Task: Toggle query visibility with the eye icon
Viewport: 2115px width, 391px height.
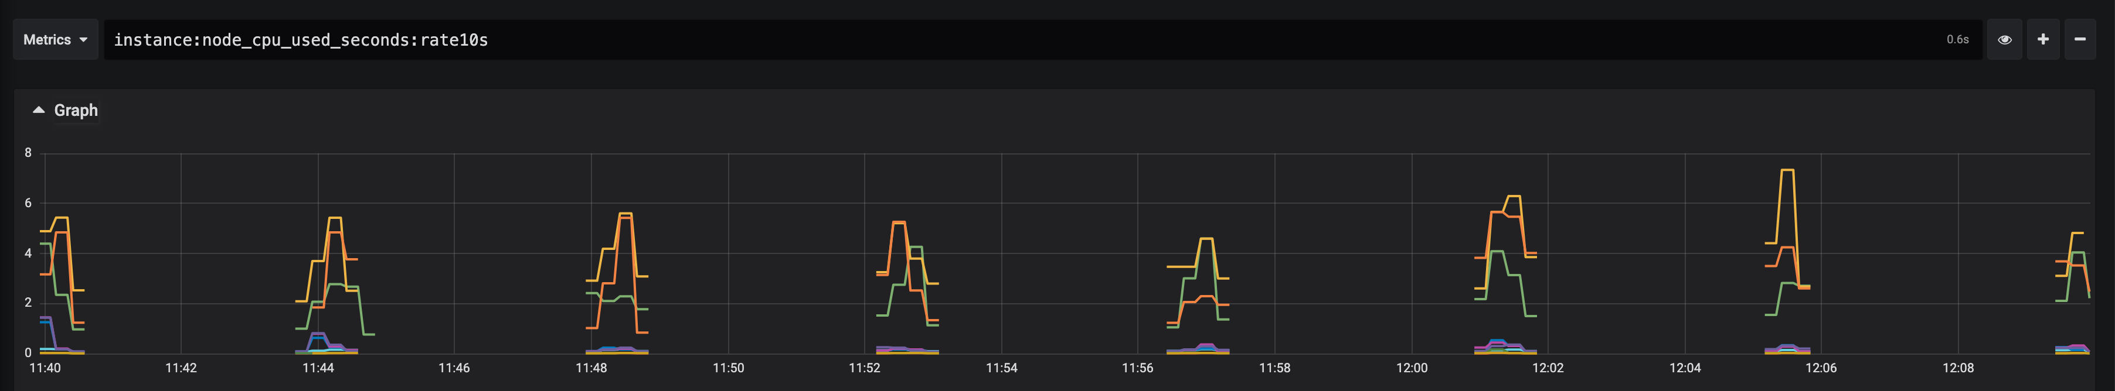Action: tap(2004, 39)
